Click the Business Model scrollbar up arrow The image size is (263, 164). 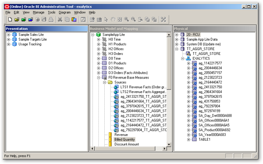[169, 35]
